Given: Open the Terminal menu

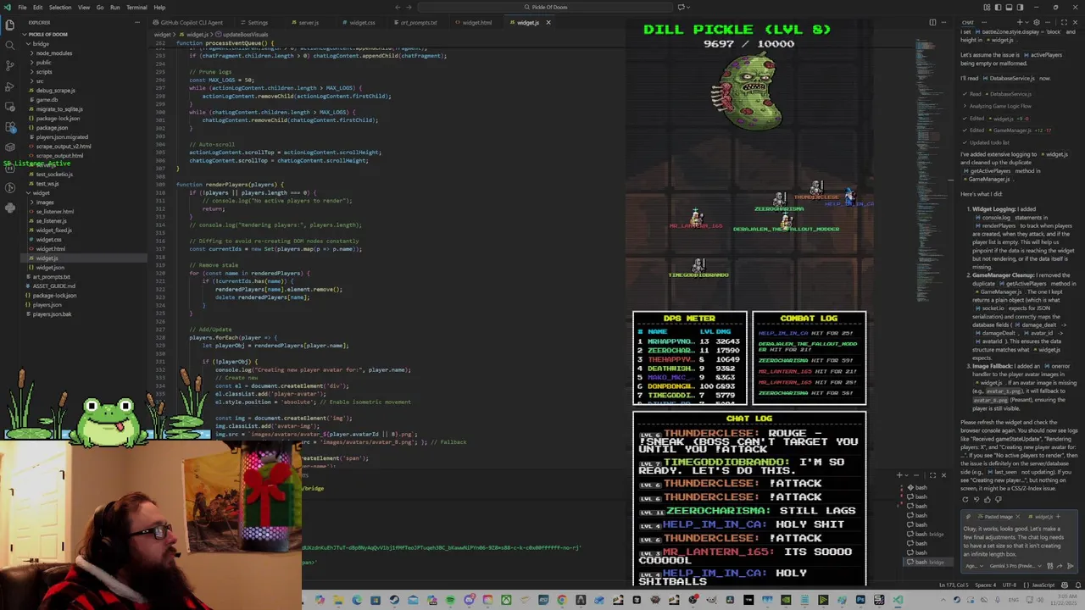Looking at the screenshot, I should 136,7.
